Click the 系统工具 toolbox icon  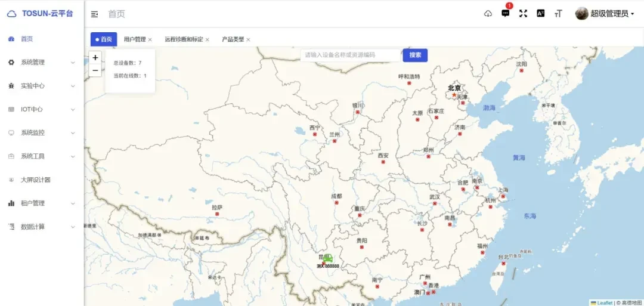[x=11, y=156]
